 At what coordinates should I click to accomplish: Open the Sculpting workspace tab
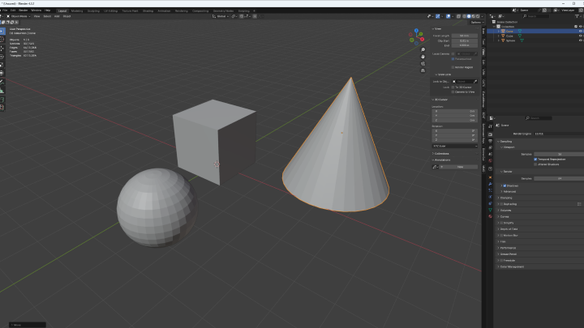click(94, 11)
